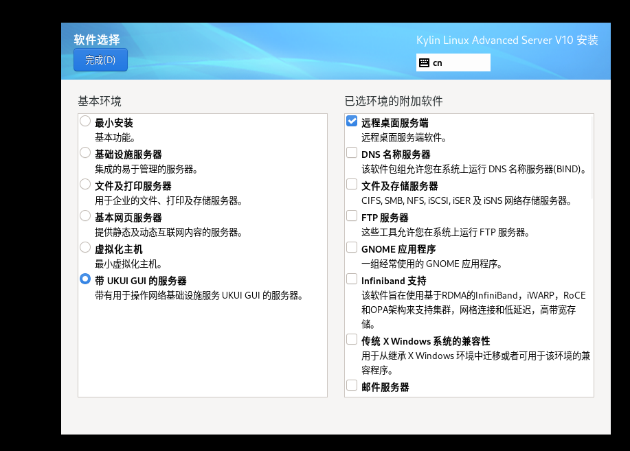This screenshot has height=451, width=630.
Task: Click the 基本网页服务器 label
Action: tap(128, 218)
